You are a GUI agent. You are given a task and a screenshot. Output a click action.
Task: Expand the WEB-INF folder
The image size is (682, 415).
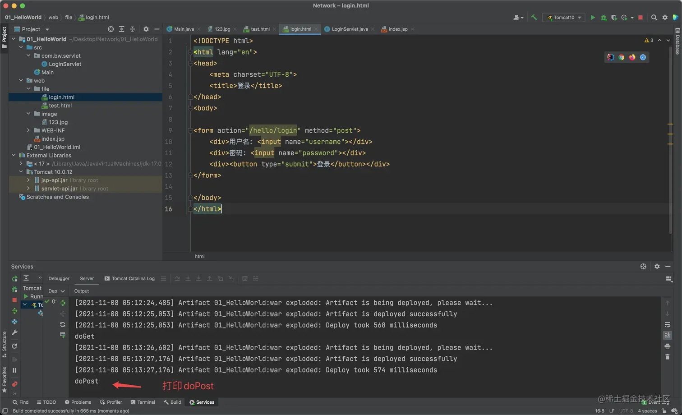pyautogui.click(x=28, y=130)
